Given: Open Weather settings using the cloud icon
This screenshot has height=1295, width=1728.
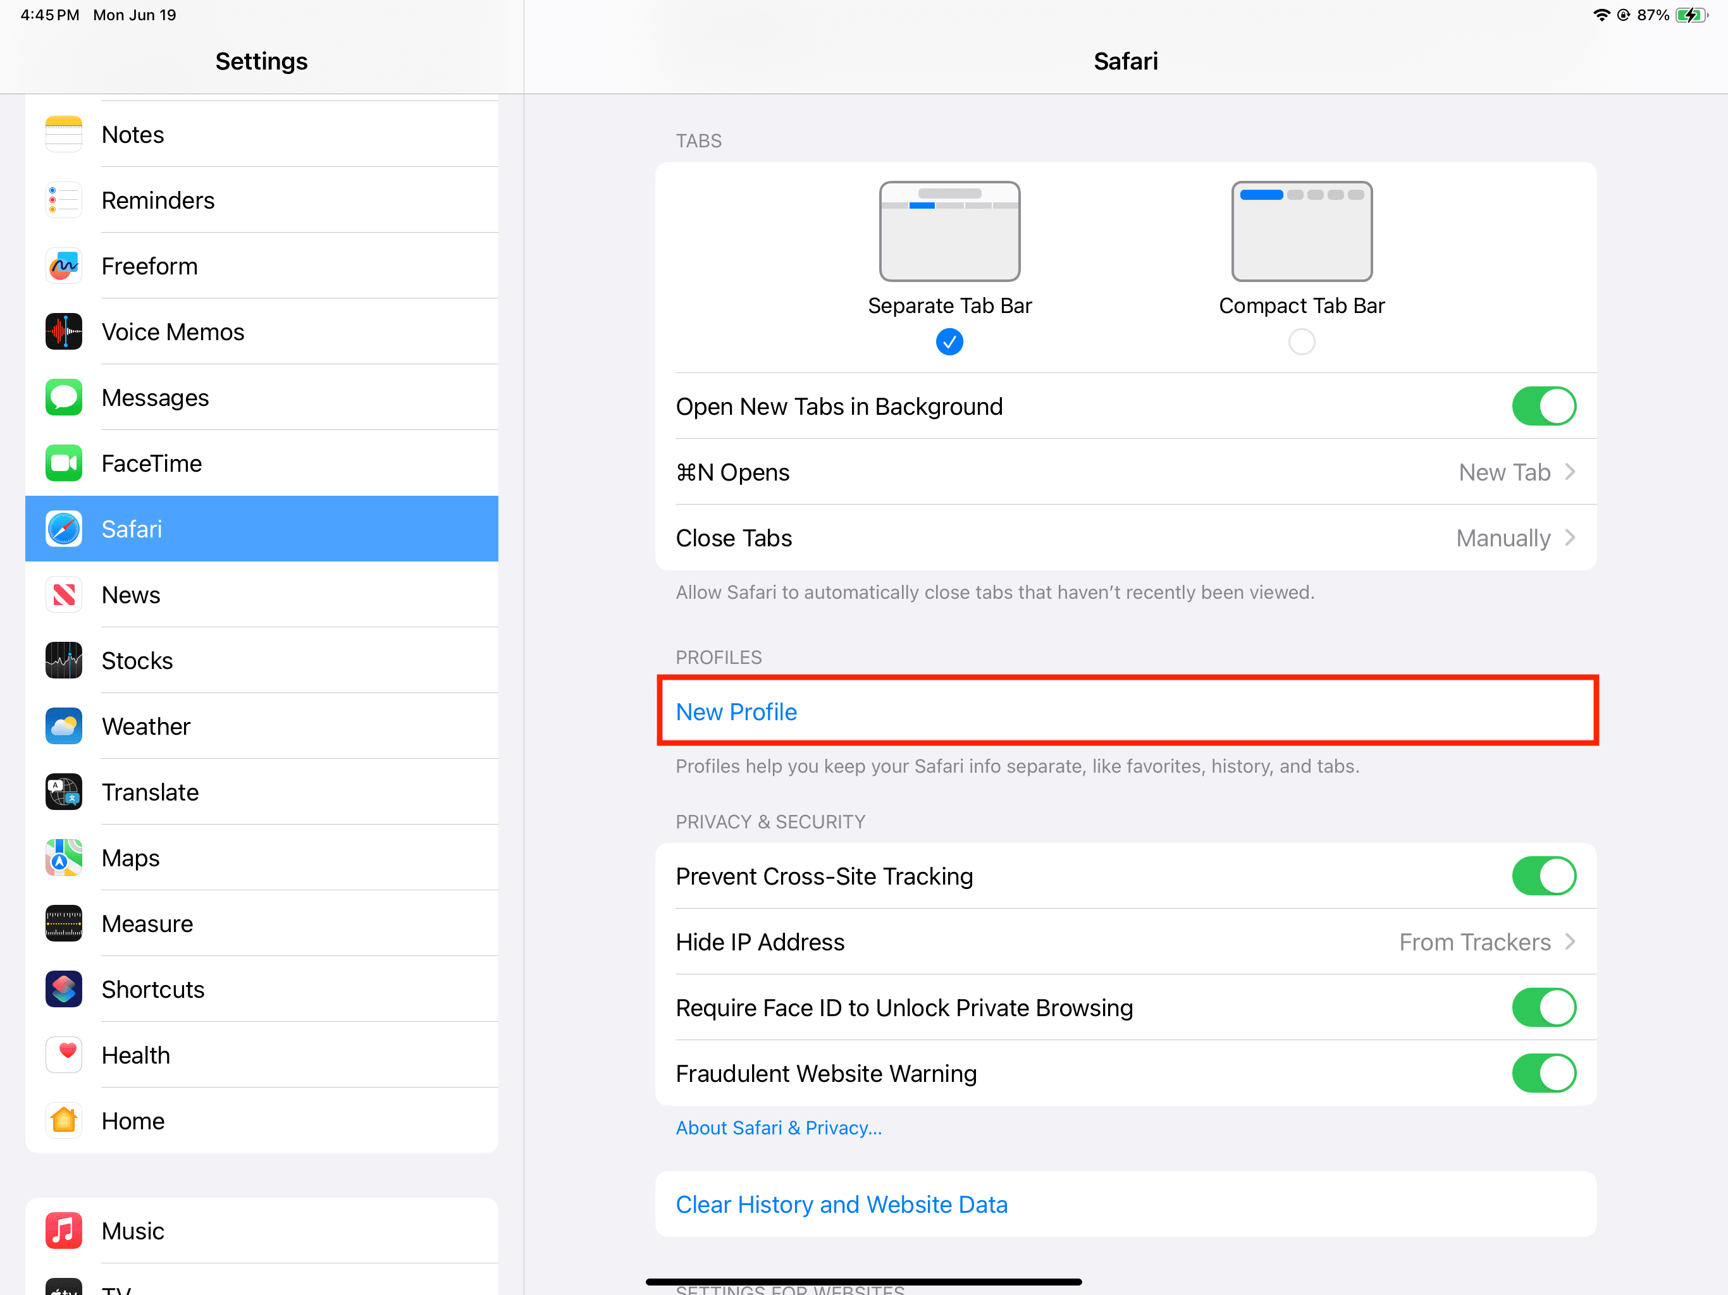Looking at the screenshot, I should [63, 727].
